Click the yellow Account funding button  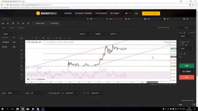(151, 14)
